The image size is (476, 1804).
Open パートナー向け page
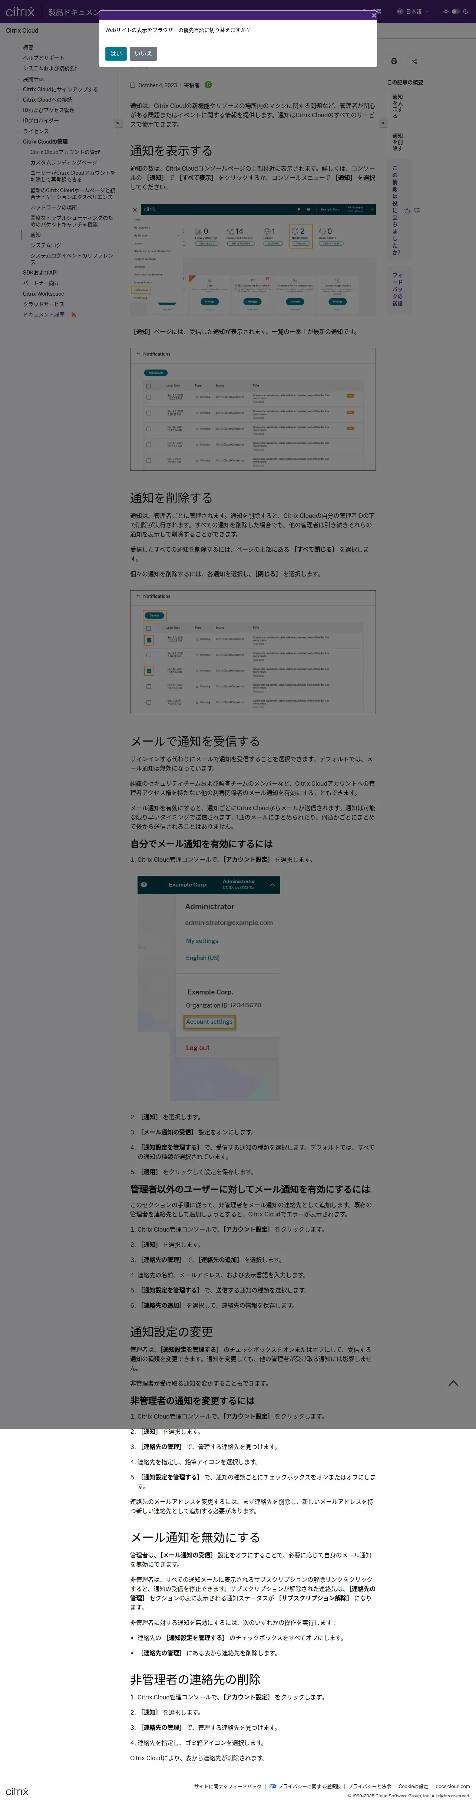tap(41, 284)
